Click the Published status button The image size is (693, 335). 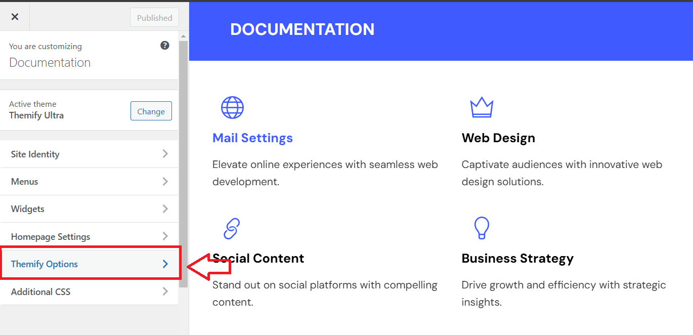[x=154, y=17]
